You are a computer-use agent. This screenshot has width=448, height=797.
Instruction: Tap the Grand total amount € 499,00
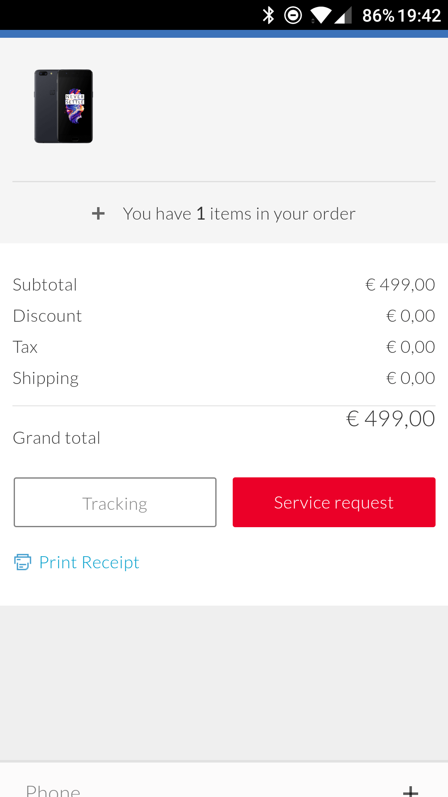click(390, 418)
